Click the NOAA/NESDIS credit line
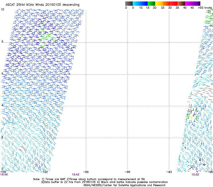 (x=124, y=185)
